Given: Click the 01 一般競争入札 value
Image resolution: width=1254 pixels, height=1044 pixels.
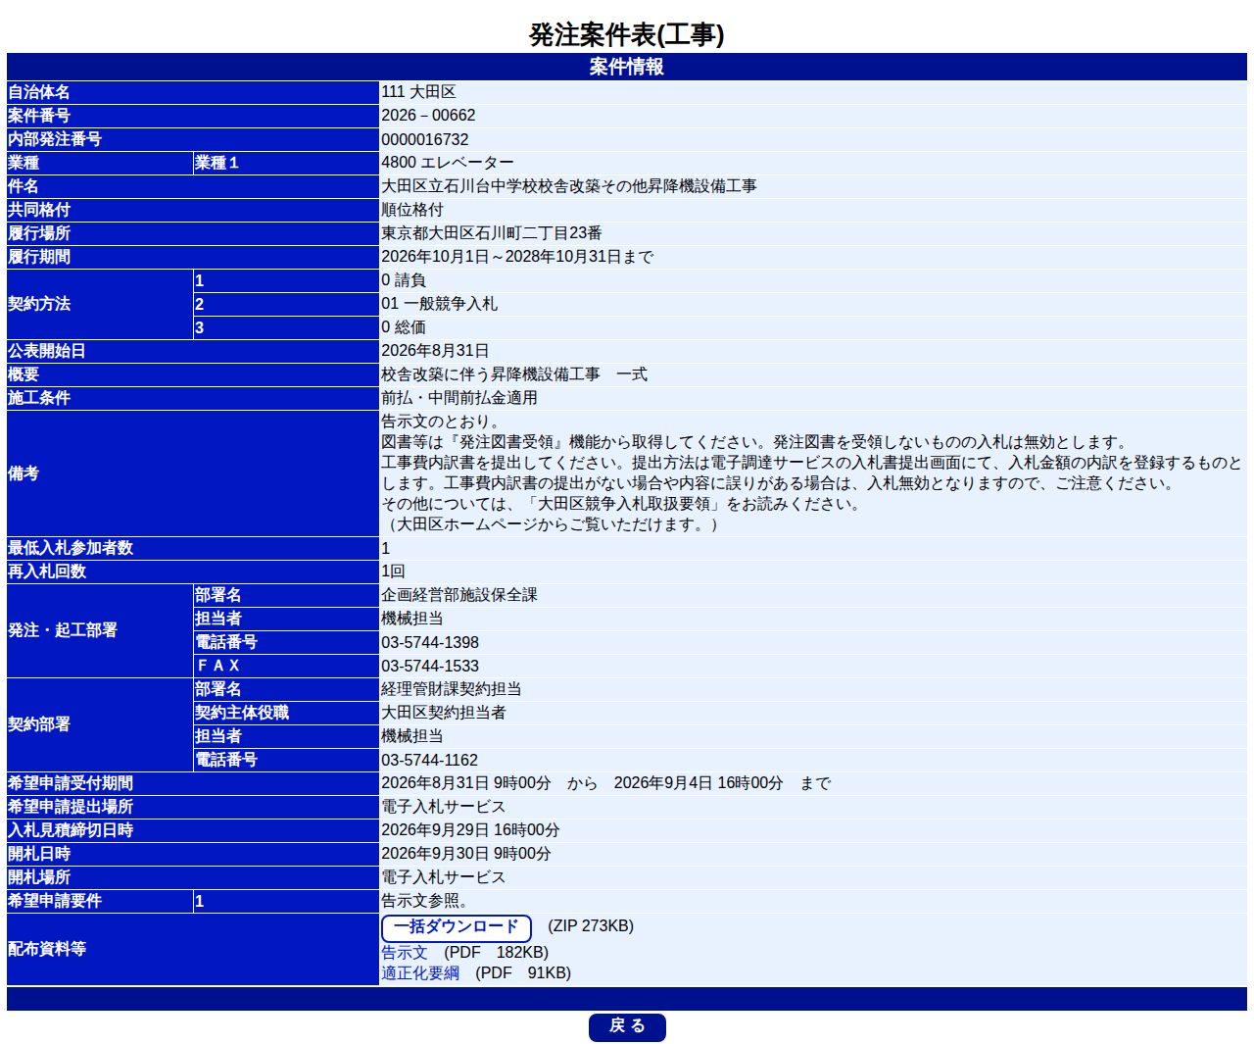Looking at the screenshot, I should [x=440, y=304].
